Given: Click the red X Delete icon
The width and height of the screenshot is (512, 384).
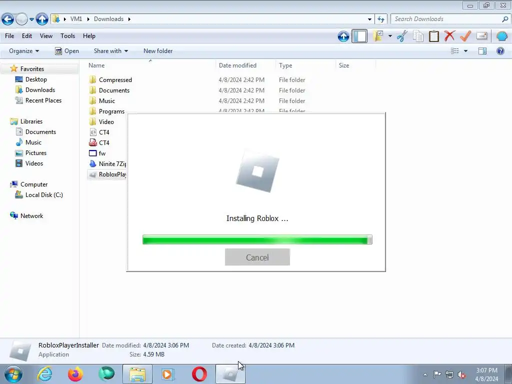Looking at the screenshot, I should [x=449, y=36].
